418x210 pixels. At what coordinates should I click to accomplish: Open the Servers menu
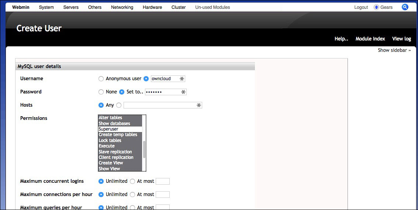(x=71, y=7)
